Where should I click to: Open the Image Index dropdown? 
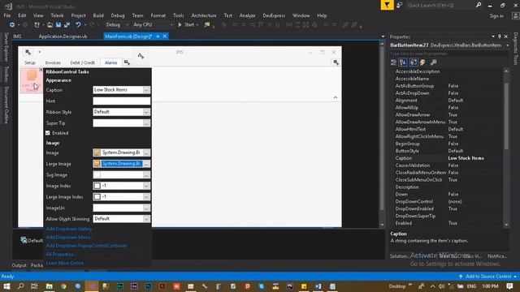146,186
